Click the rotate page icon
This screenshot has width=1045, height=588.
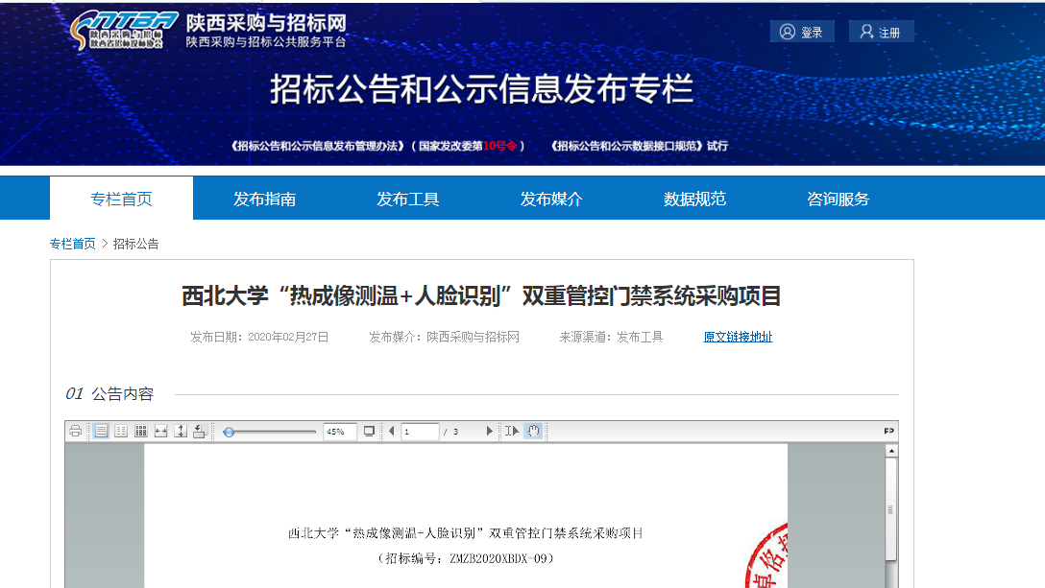click(199, 432)
